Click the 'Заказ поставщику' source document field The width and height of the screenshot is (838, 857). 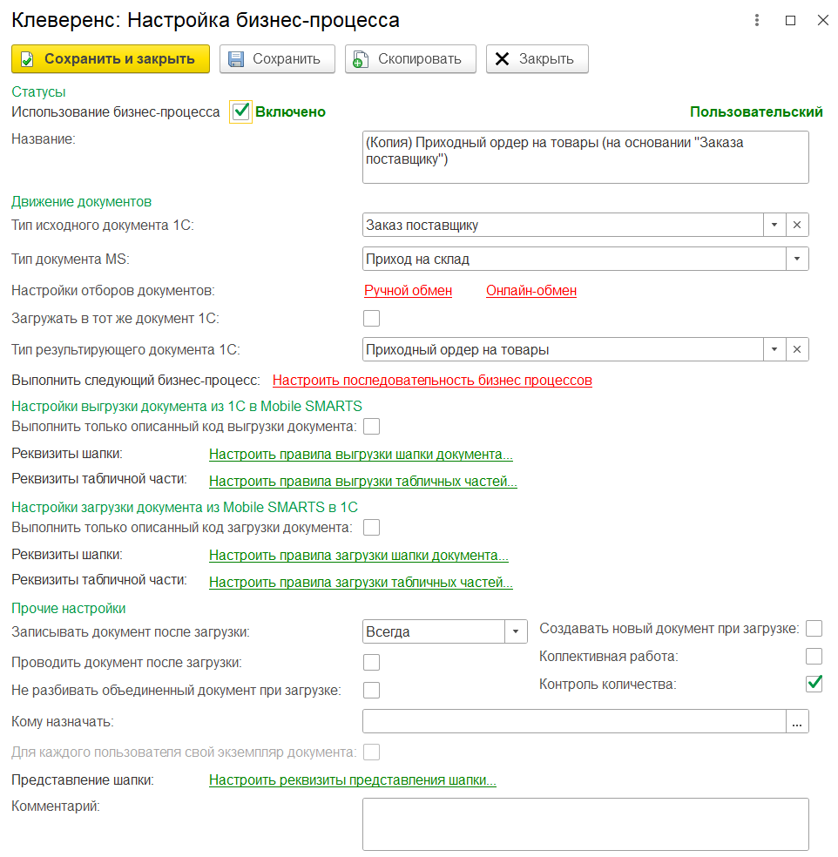[563, 226]
